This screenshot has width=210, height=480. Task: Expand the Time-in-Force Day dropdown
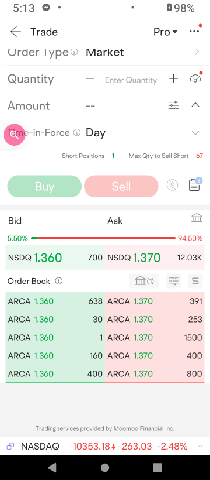pos(195,133)
